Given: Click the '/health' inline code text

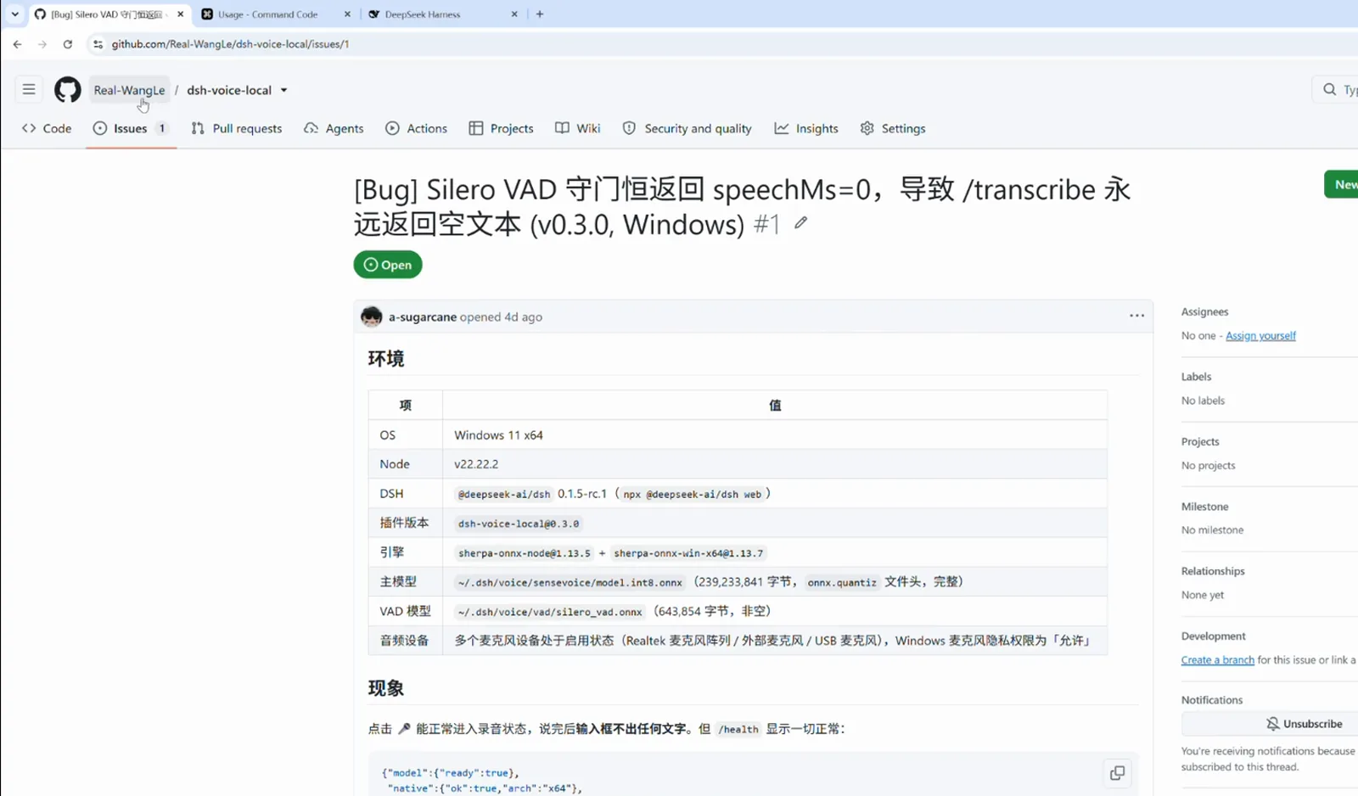Looking at the screenshot, I should click(738, 729).
